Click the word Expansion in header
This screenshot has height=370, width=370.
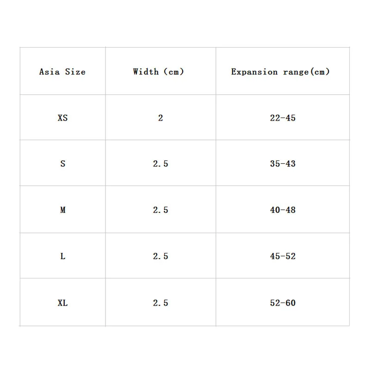254,72
